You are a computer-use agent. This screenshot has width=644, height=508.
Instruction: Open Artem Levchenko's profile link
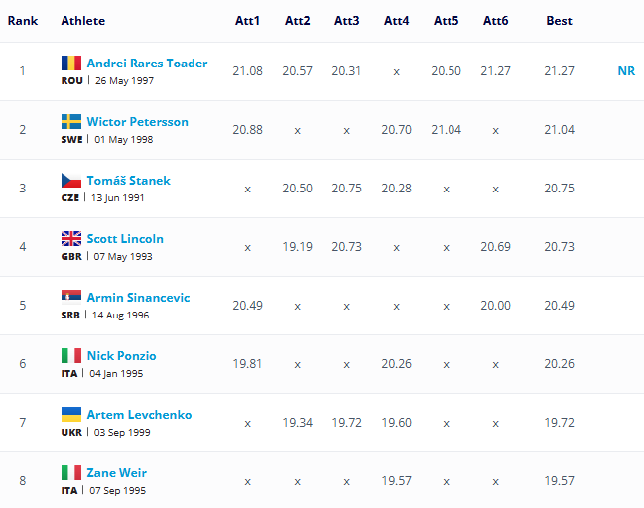139,415
